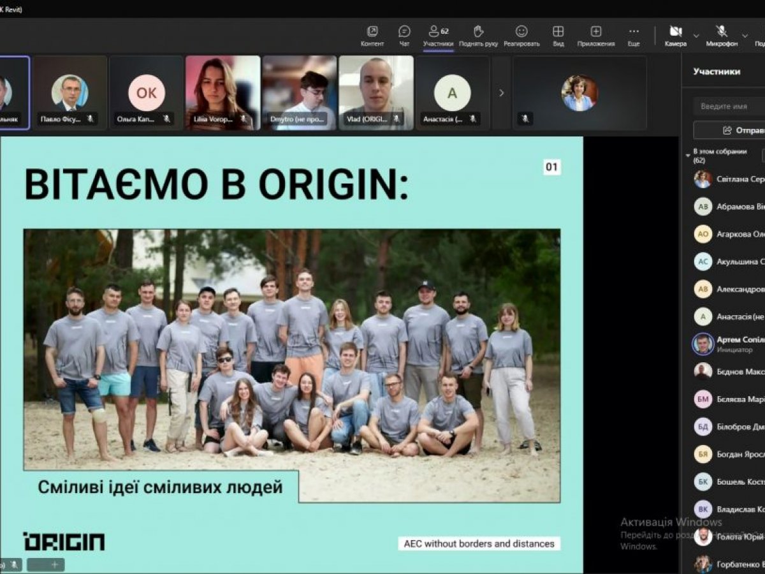Image resolution: width=765 pixels, height=574 pixels.
Task: Click the Поднять руку raise hand icon
Action: [x=479, y=36]
